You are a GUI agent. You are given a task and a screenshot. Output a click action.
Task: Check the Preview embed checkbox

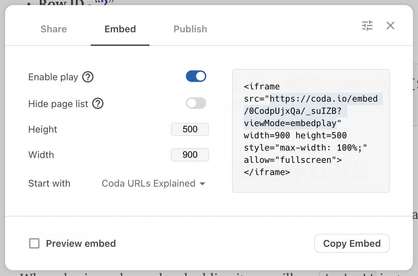point(34,243)
